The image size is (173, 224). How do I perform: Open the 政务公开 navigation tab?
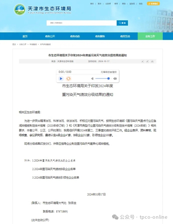tap(50, 36)
